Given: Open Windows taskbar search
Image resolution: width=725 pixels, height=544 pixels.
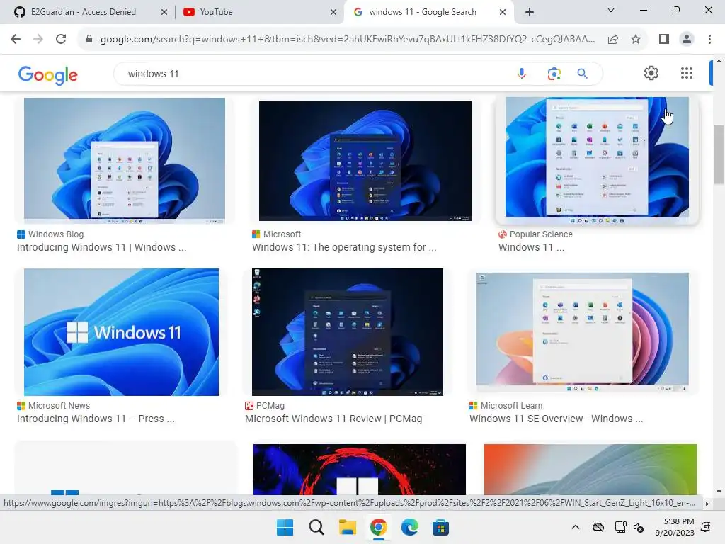Looking at the screenshot, I should tap(316, 527).
